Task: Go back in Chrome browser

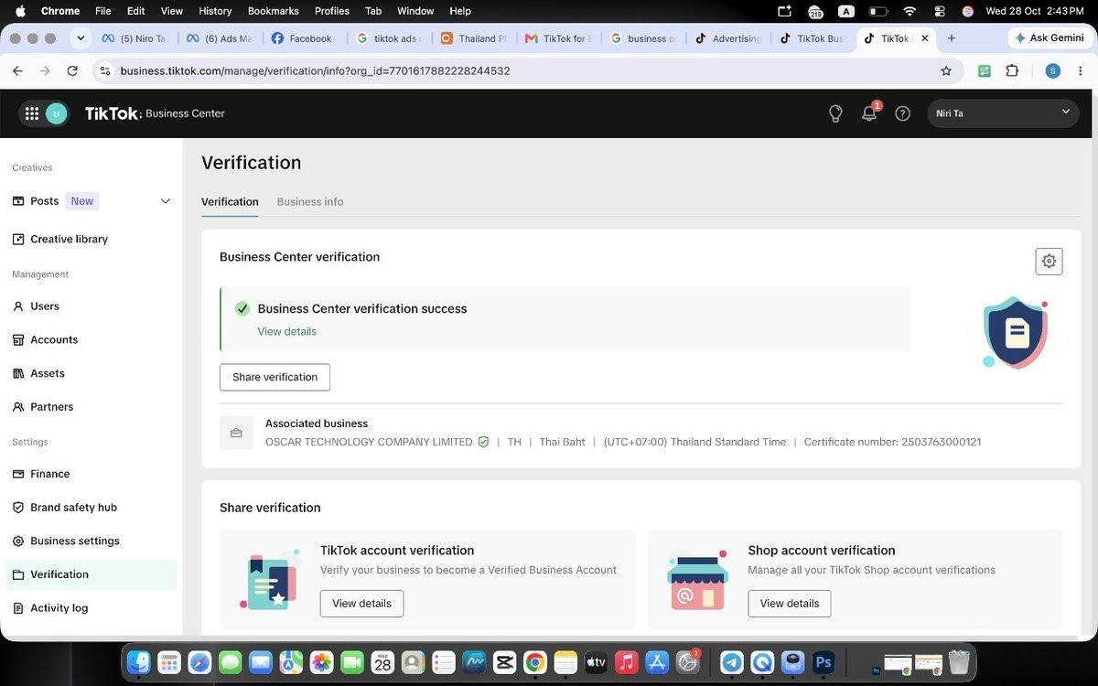Action: [17, 70]
